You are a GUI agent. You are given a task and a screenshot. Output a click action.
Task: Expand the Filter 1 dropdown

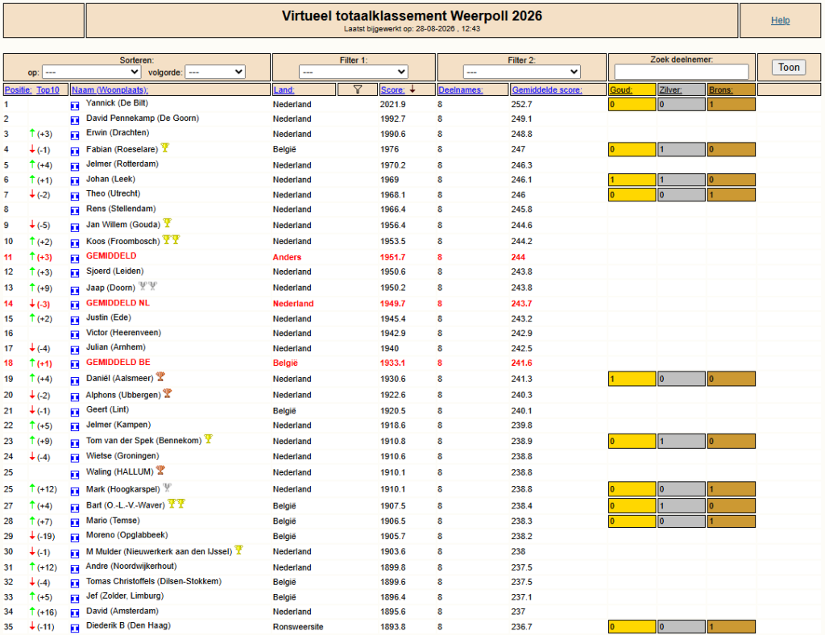[x=354, y=72]
